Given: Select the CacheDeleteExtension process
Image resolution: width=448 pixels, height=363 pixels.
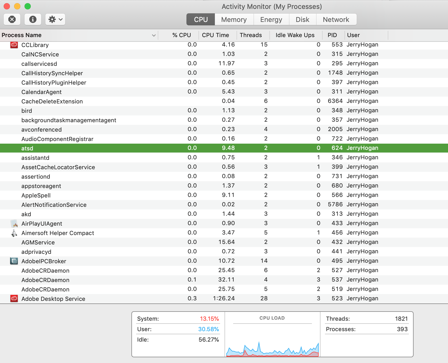Looking at the screenshot, I should coord(224,101).
